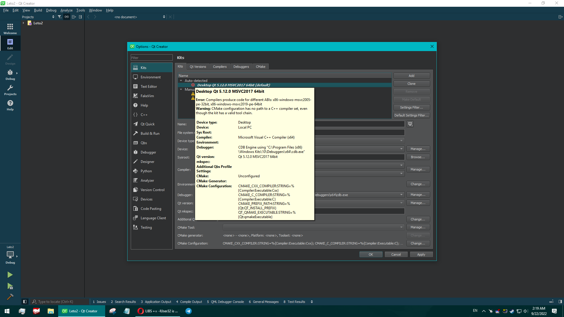Select Kits category in Options list

pyautogui.click(x=152, y=68)
